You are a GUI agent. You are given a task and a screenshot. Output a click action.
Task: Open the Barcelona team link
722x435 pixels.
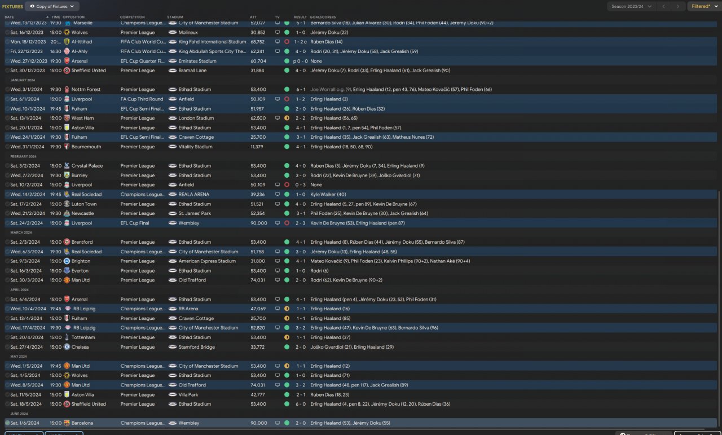82,423
